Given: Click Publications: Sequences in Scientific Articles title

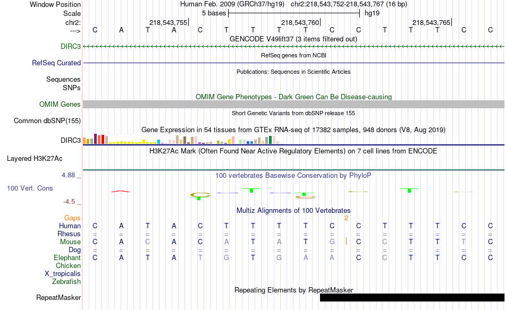Looking at the screenshot, I should coord(293,72).
